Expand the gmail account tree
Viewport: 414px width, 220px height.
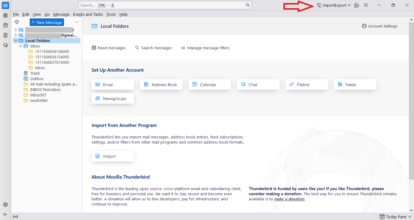click(16, 35)
